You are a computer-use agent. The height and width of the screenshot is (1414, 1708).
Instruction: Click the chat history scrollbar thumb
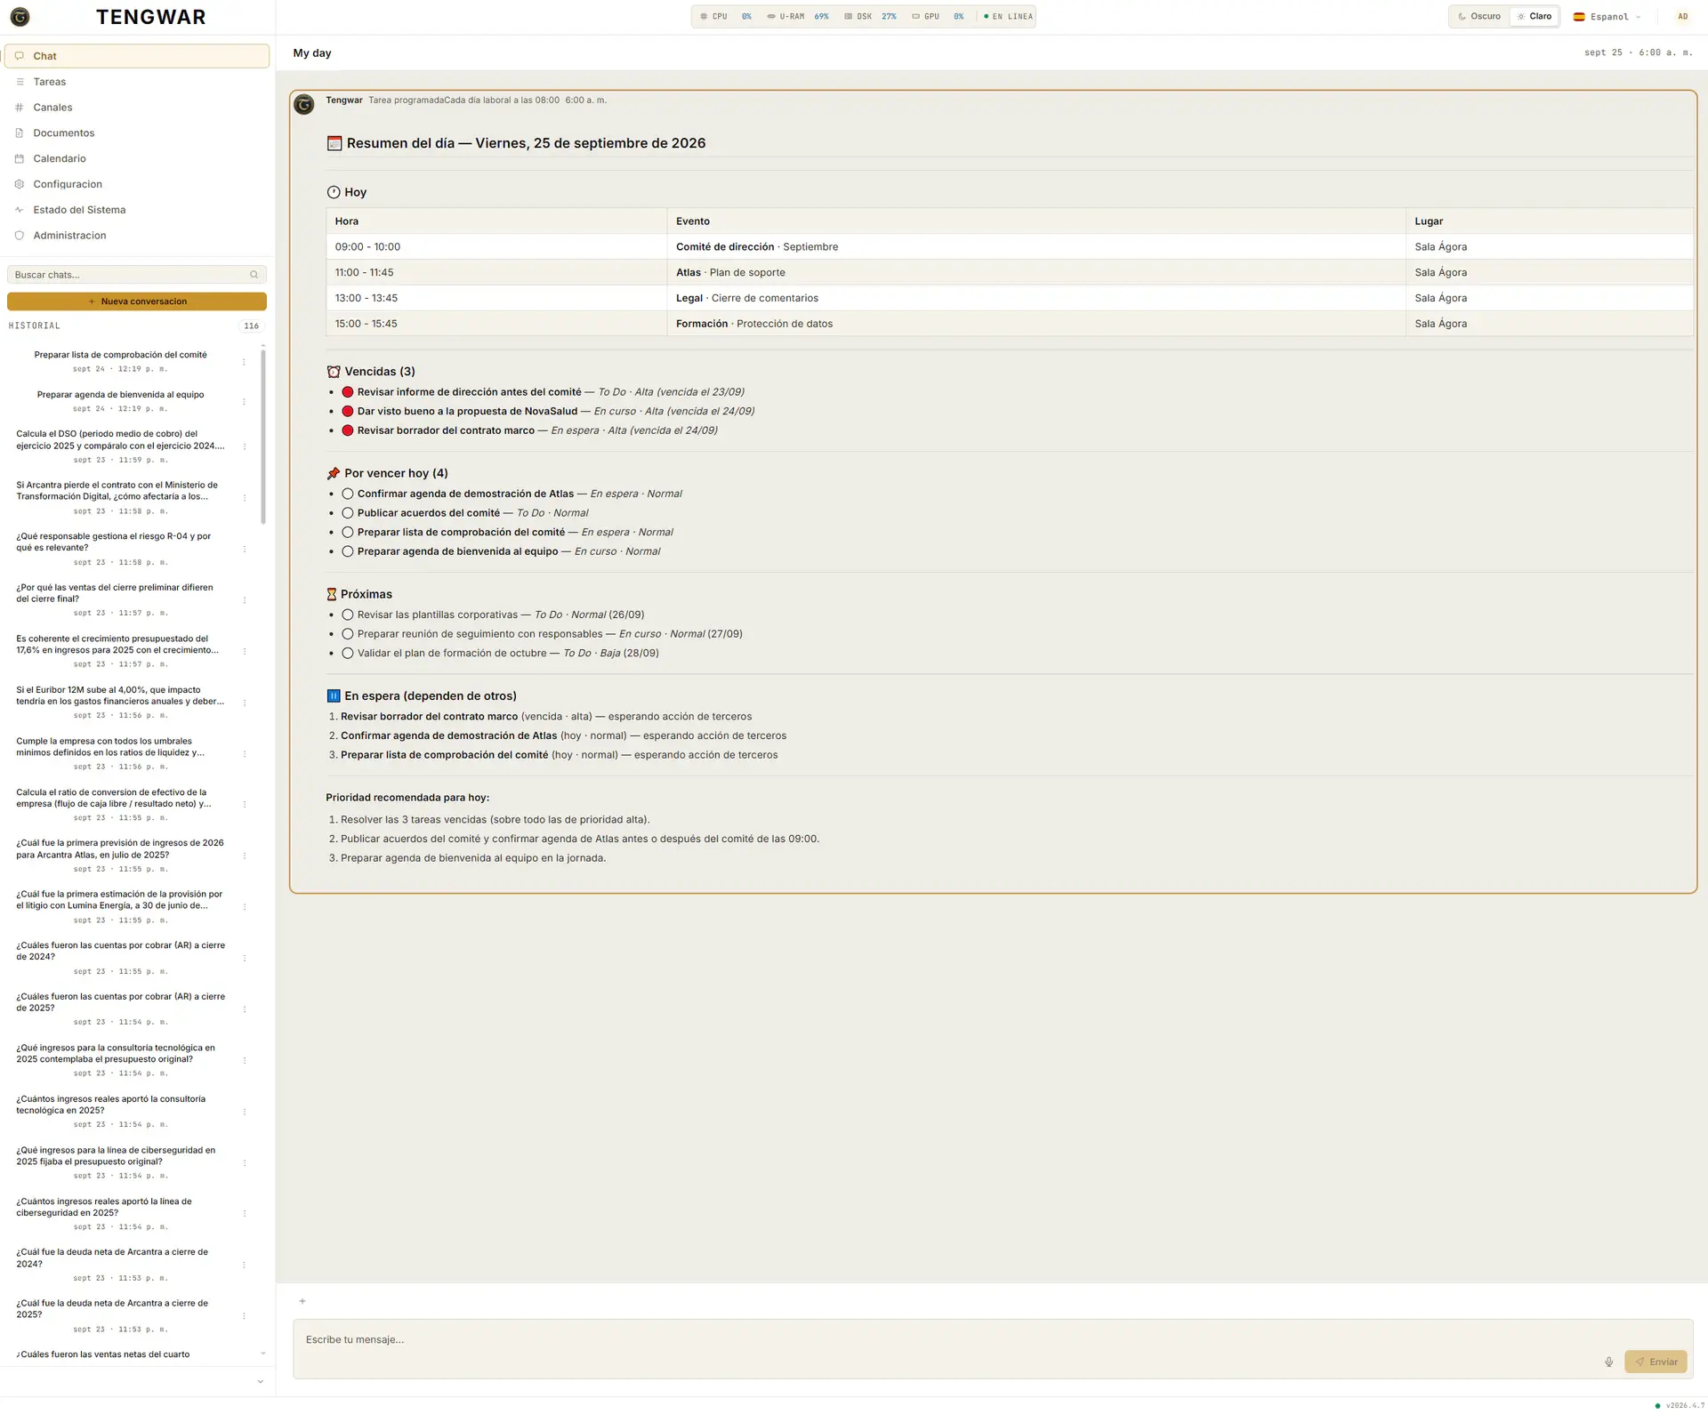(x=263, y=437)
